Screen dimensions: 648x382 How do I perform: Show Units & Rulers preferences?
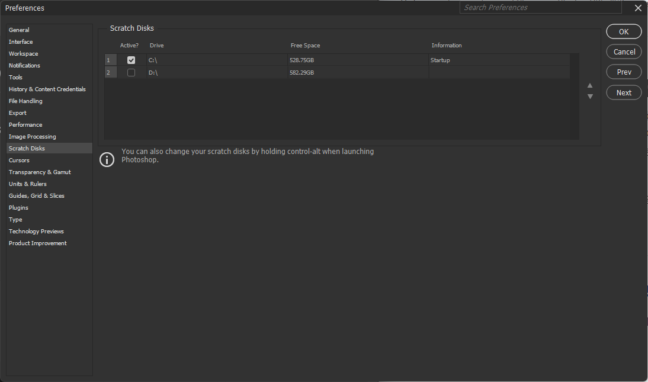pos(28,184)
